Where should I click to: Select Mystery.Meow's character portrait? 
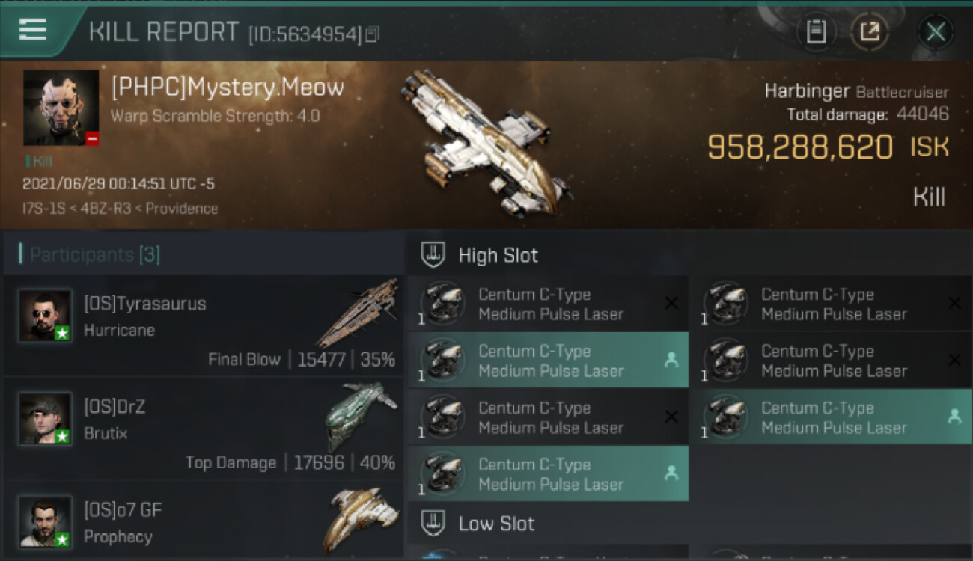61,108
